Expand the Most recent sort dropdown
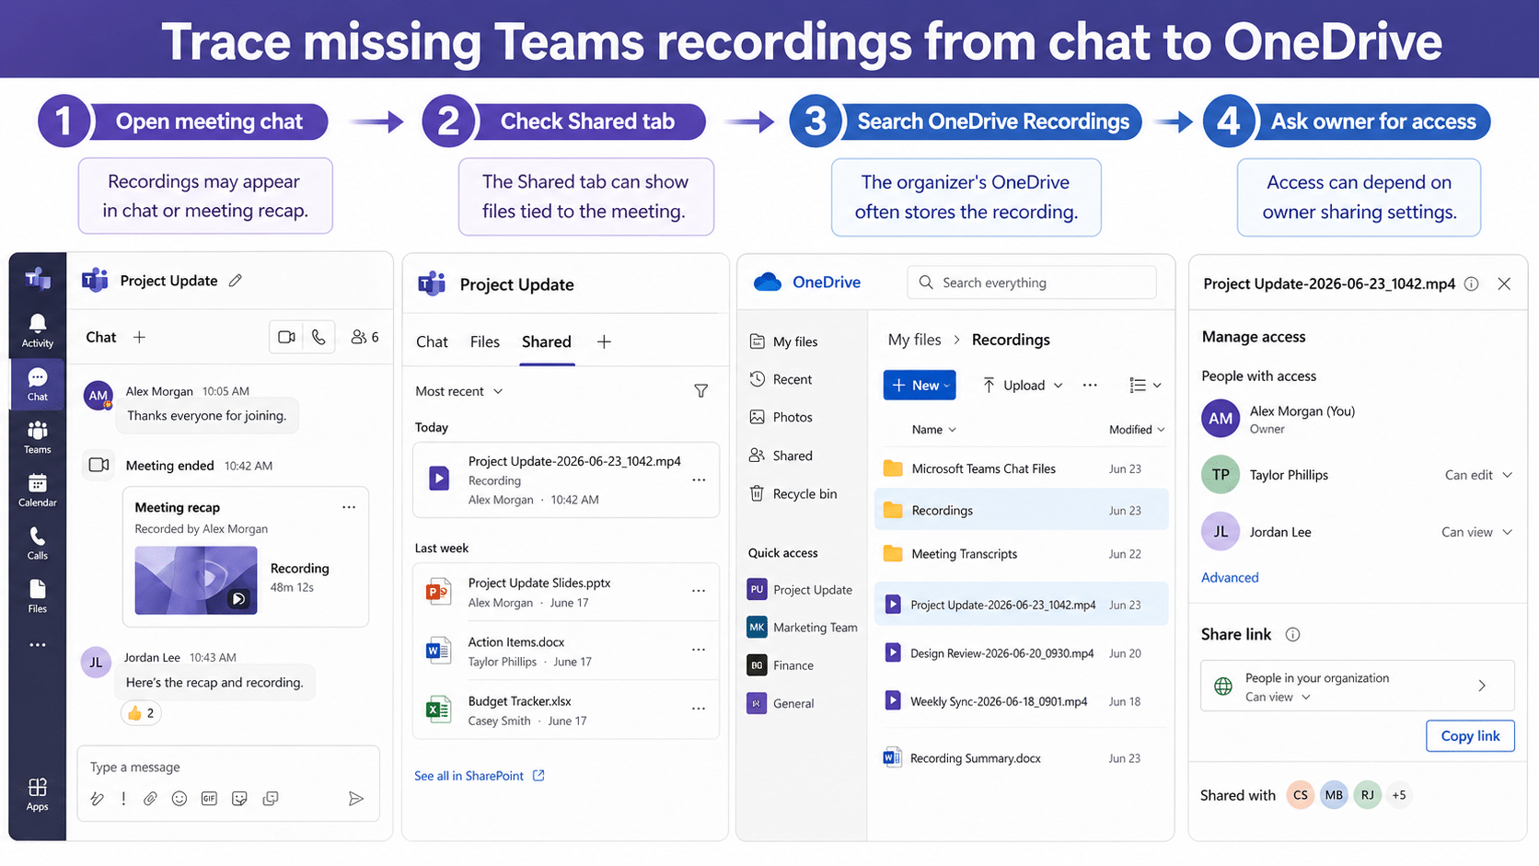Viewport: 1539px width, 866px height. [459, 391]
